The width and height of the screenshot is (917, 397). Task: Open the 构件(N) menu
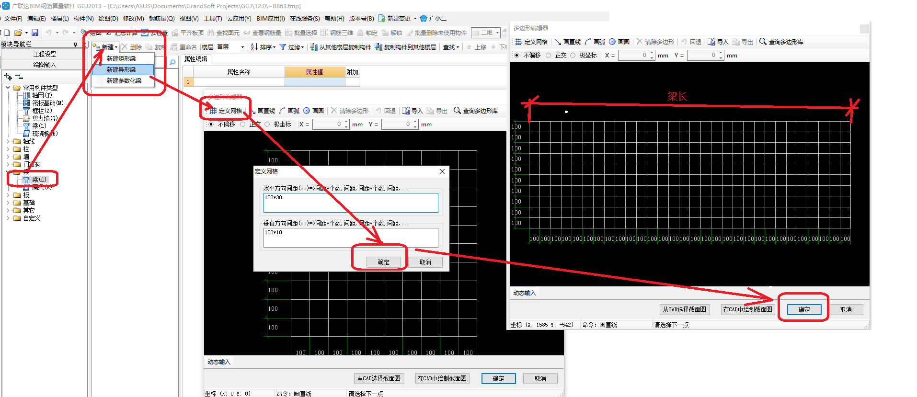(83, 18)
